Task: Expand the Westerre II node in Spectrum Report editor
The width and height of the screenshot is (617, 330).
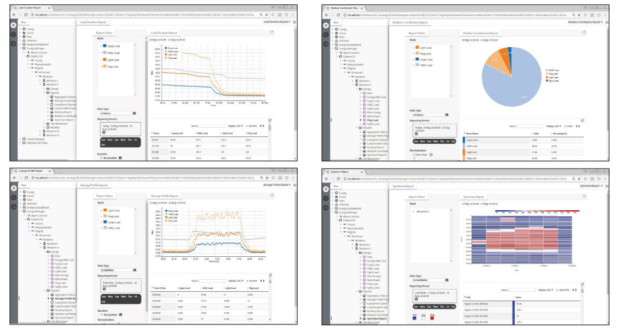Action: point(413,211)
